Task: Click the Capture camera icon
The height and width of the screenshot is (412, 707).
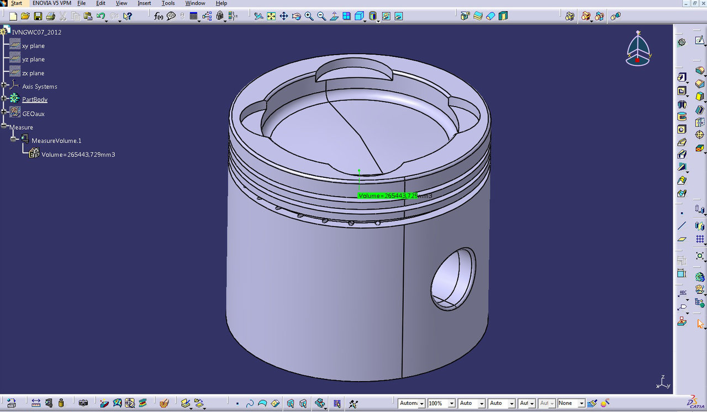Action: (x=83, y=403)
